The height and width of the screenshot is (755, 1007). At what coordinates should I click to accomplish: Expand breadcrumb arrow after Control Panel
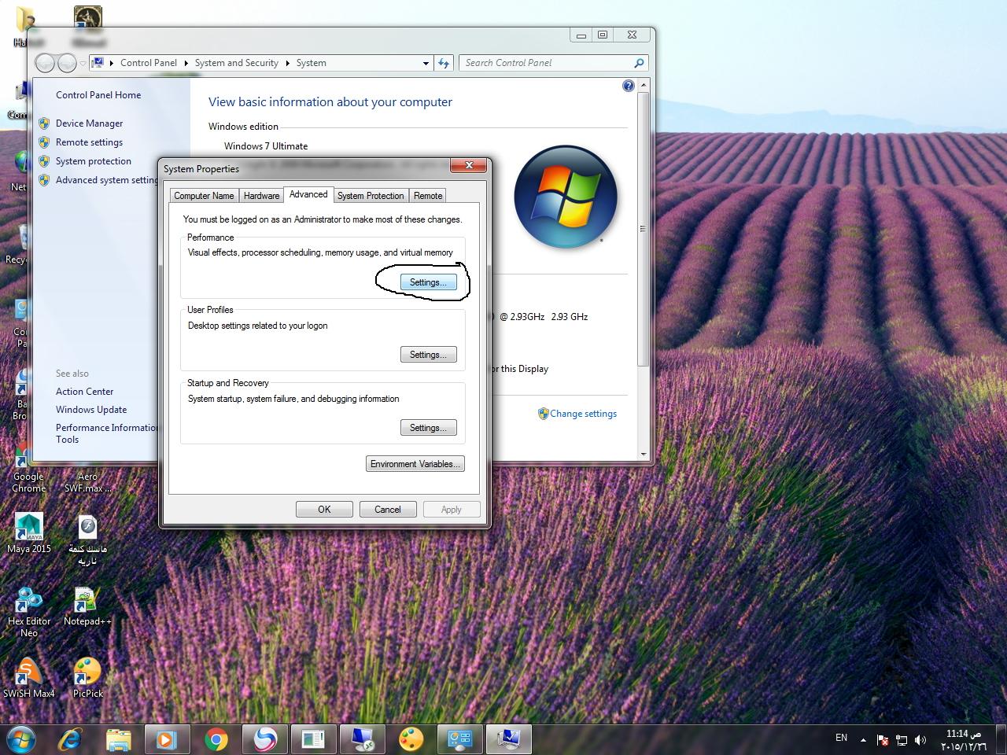186,63
